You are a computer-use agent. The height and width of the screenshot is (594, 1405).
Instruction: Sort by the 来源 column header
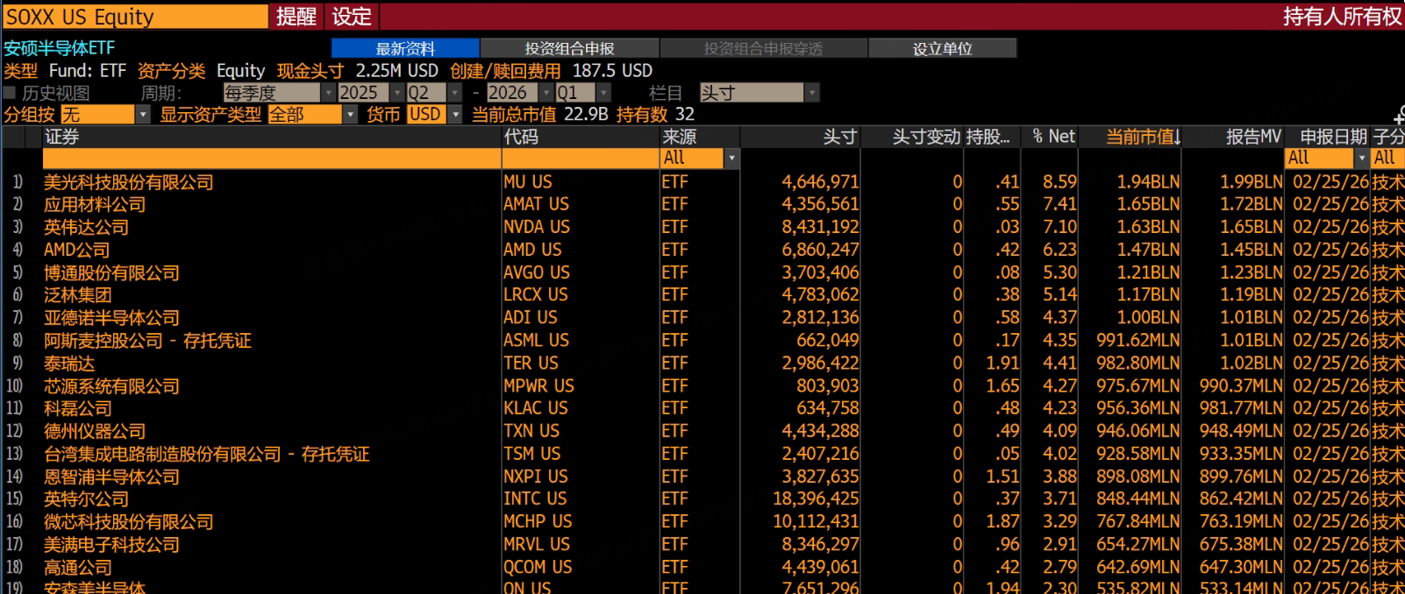(700, 137)
